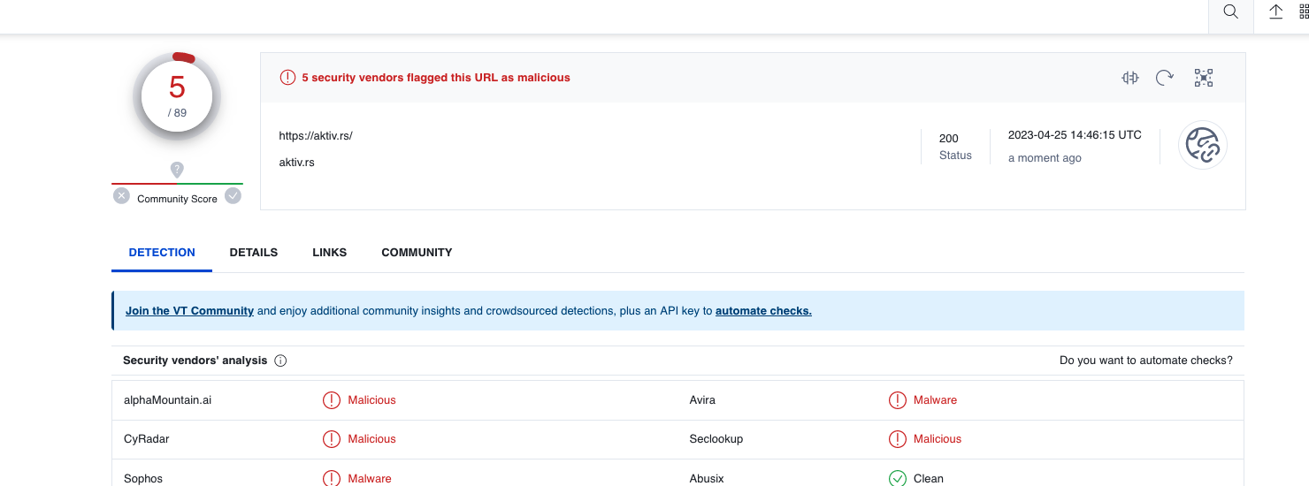Switch to the DETECTION tab

point(162,253)
